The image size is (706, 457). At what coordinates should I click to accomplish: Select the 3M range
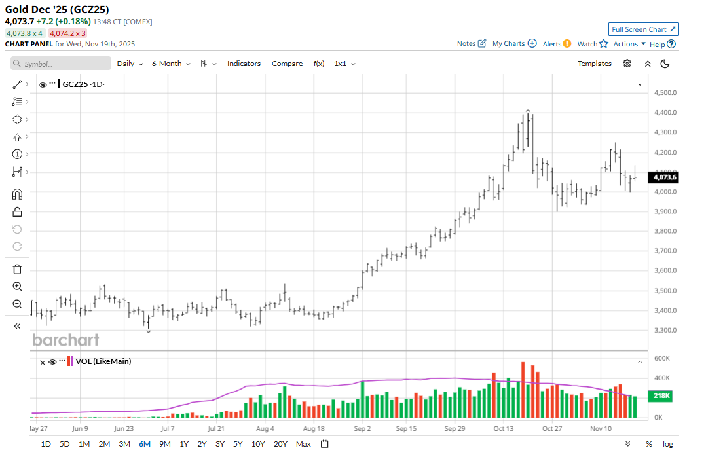pyautogui.click(x=124, y=444)
